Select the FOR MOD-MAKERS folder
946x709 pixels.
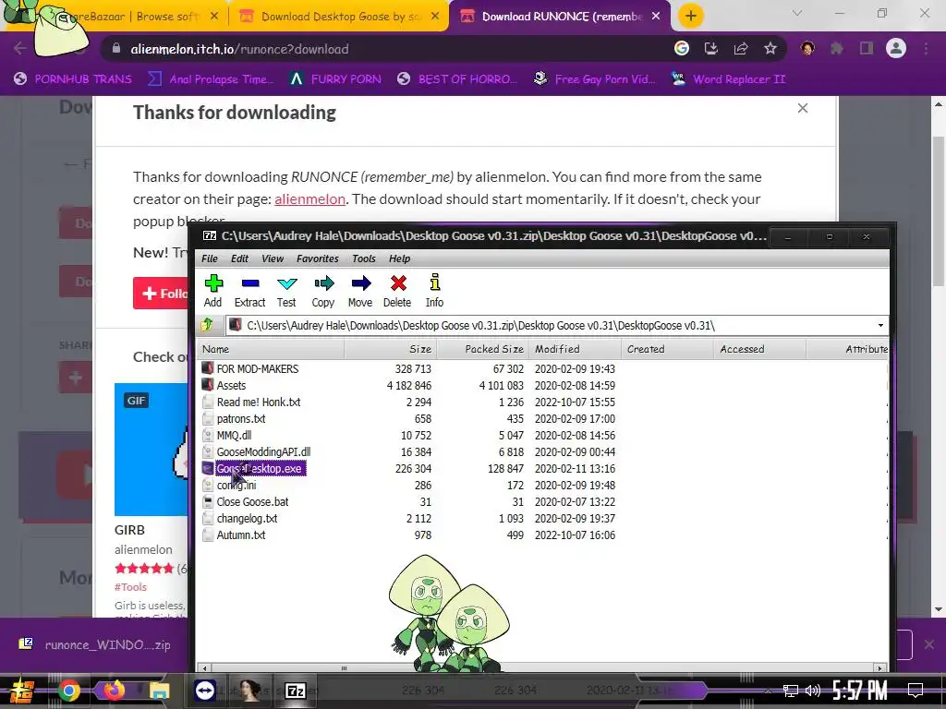coord(258,368)
